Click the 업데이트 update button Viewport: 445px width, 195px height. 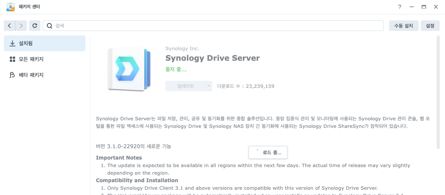coord(185,86)
